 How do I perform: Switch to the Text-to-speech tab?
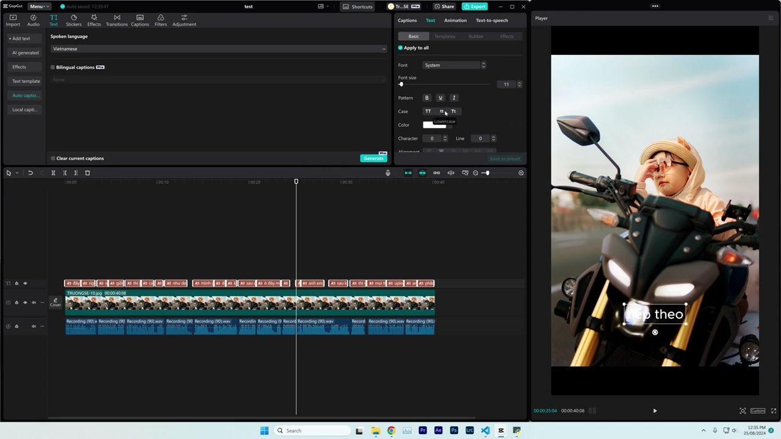[x=492, y=20]
